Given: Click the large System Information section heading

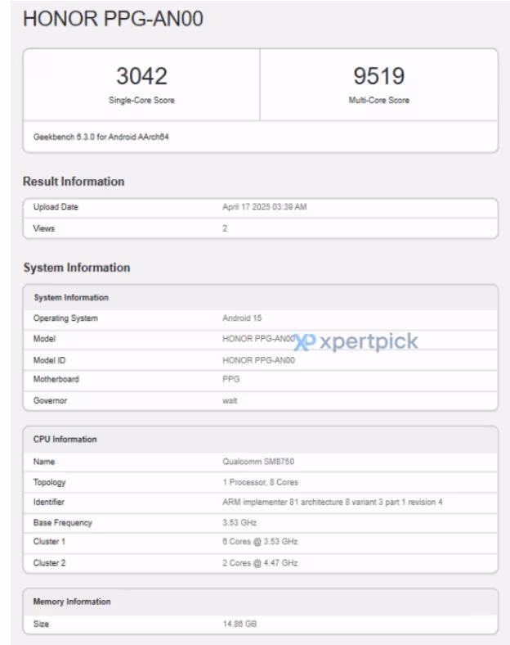Looking at the screenshot, I should coord(77,268).
